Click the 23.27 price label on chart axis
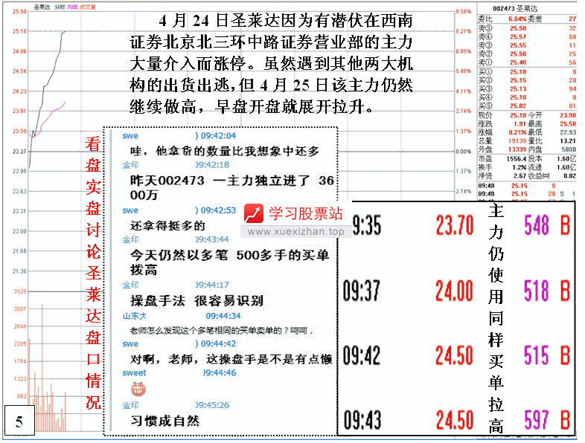This screenshot has width=585, height=443. tap(19, 152)
